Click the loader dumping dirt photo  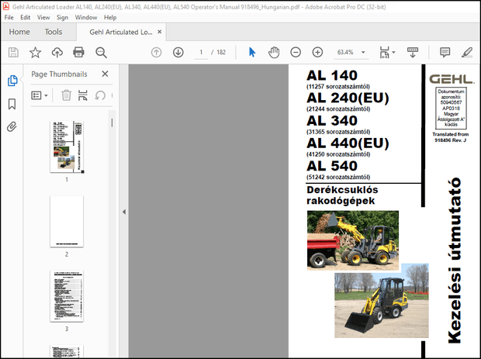coord(353,240)
